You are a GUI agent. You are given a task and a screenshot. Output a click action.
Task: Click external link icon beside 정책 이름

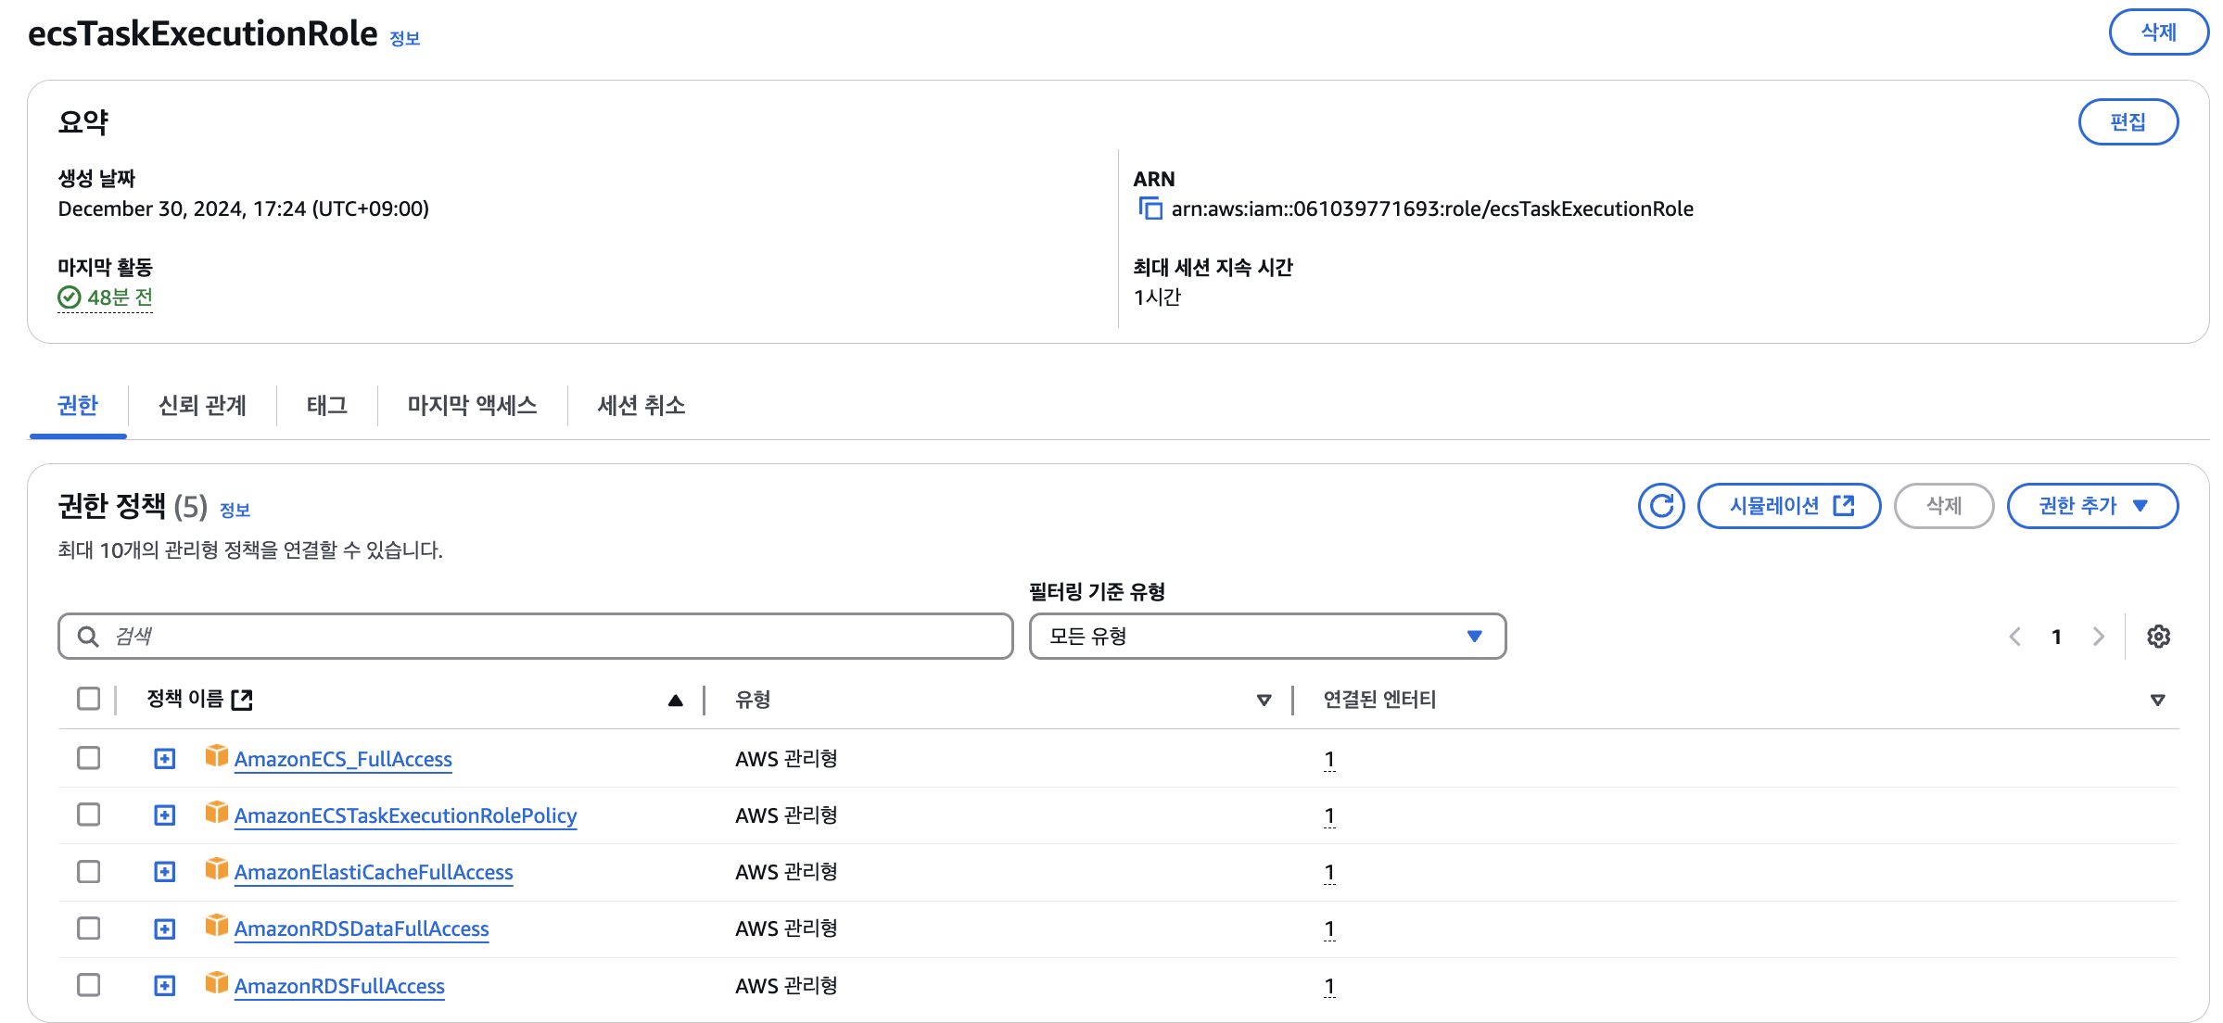click(x=242, y=700)
